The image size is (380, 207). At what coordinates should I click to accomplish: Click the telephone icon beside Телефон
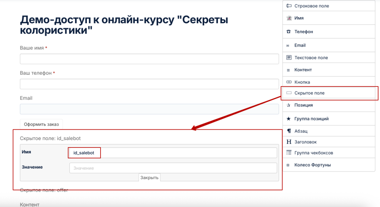288,32
